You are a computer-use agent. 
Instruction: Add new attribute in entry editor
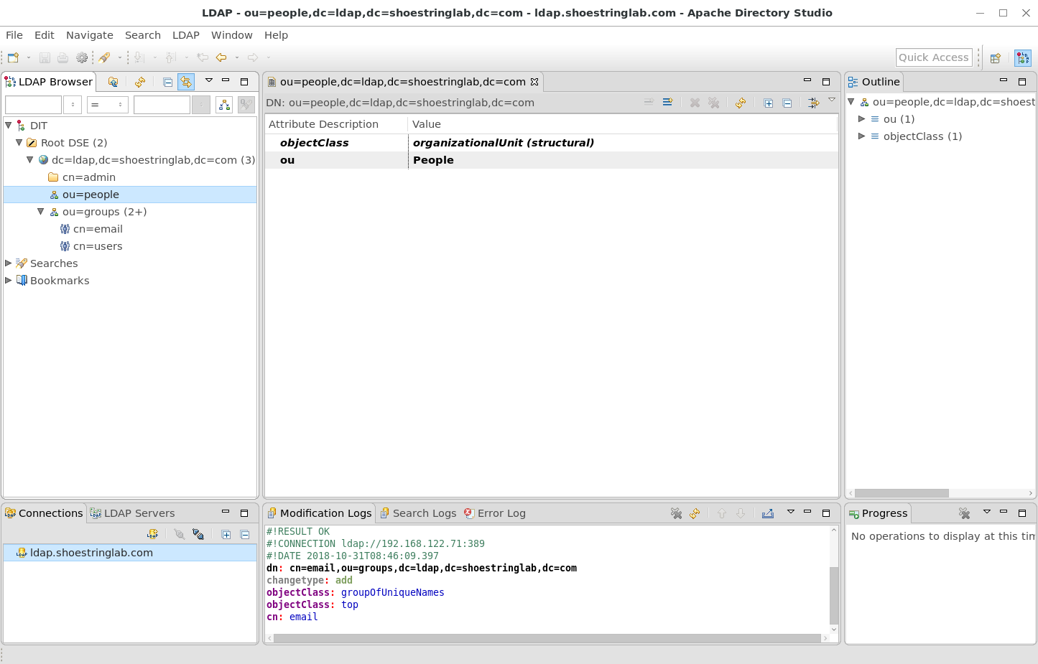click(667, 103)
